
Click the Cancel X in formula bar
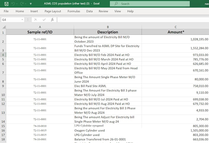click(x=36, y=20)
